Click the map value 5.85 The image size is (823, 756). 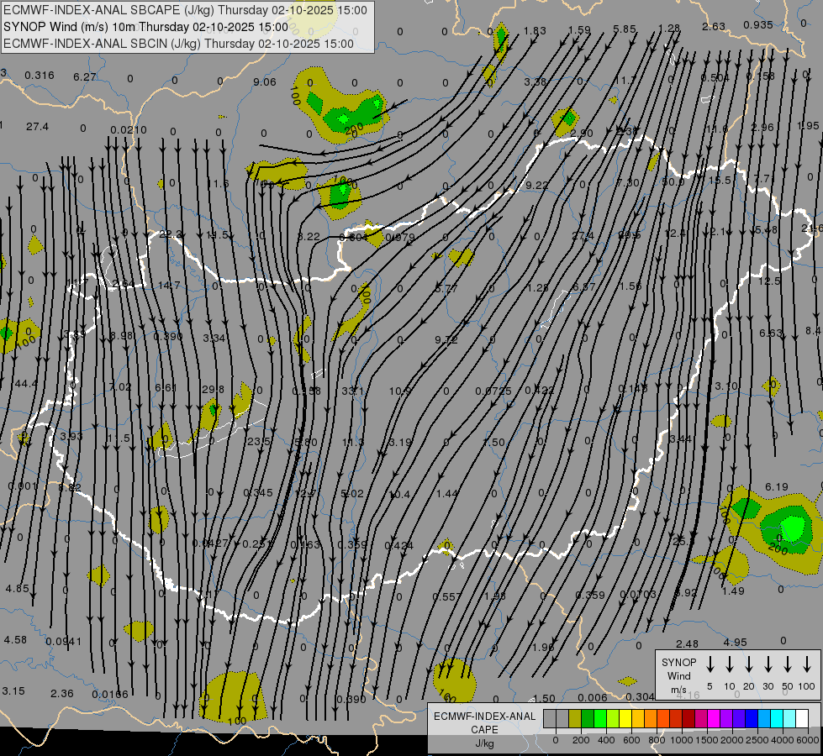coord(624,29)
